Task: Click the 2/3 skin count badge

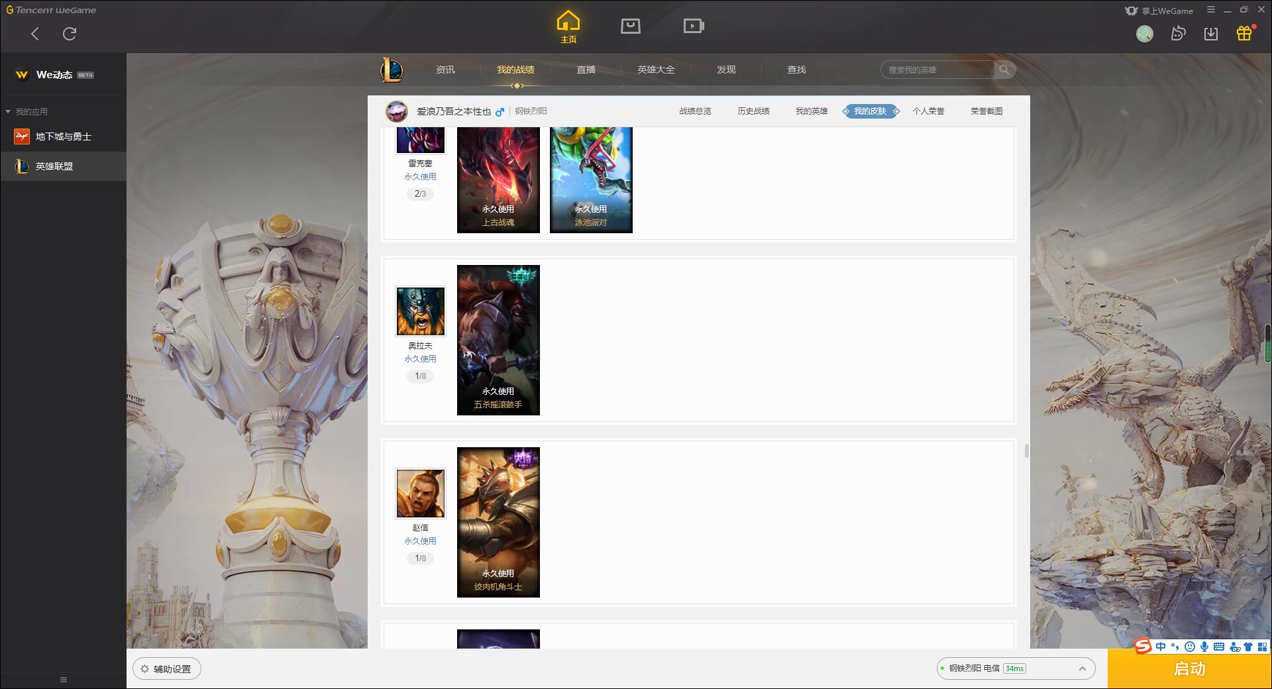Action: tap(420, 193)
